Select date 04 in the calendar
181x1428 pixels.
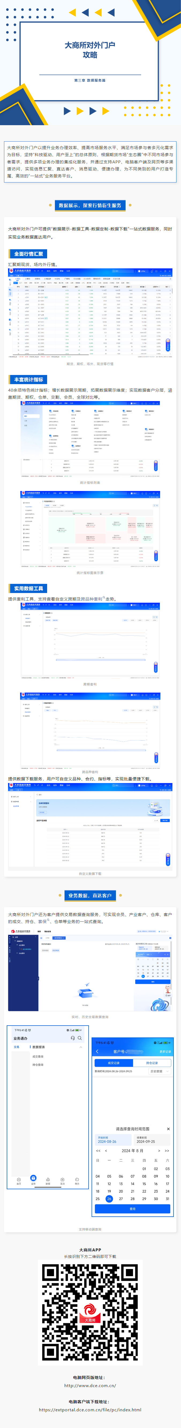point(98,1176)
